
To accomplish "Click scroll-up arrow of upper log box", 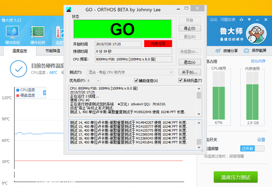I will click(x=199, y=89).
